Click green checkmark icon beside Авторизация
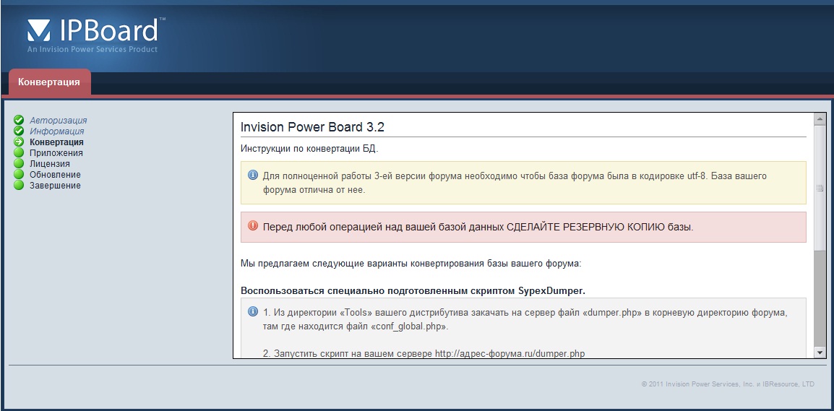The width and height of the screenshot is (834, 411). [19, 120]
